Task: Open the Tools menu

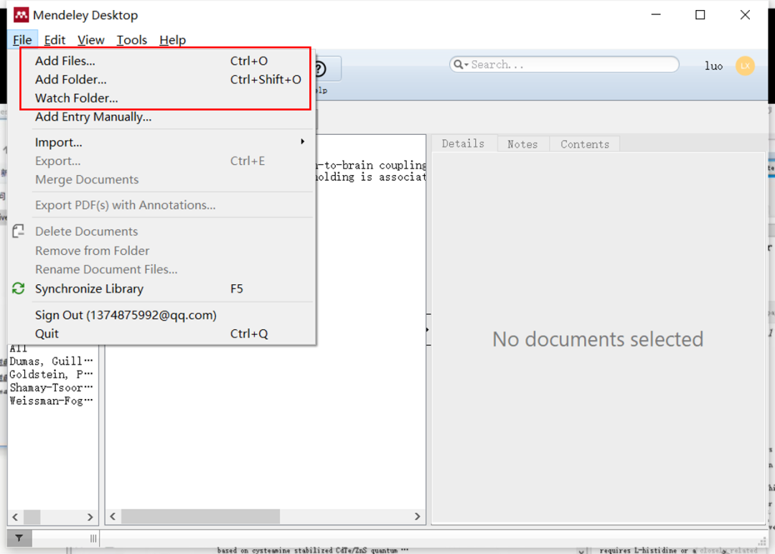Action: tap(131, 40)
